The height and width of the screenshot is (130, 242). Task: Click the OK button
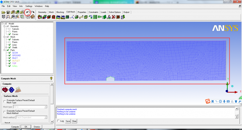(x=26, y=127)
